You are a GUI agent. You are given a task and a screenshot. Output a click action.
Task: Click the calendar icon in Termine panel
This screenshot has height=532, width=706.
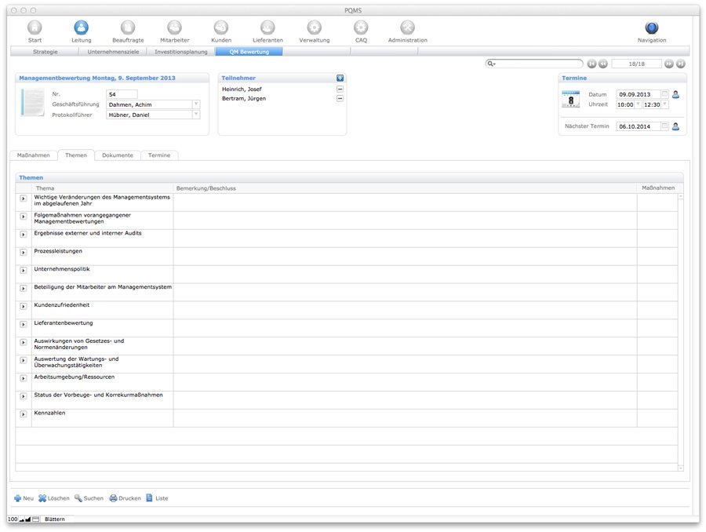tap(570, 99)
